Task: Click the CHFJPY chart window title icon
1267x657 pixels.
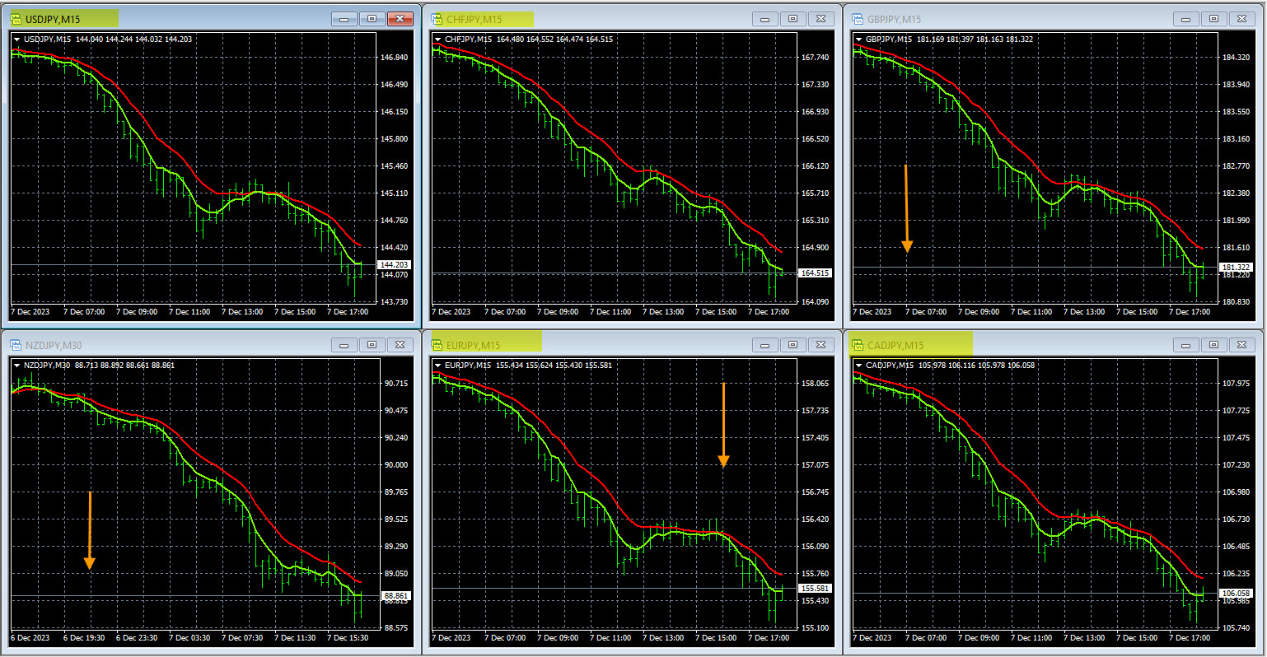Action: pos(437,19)
